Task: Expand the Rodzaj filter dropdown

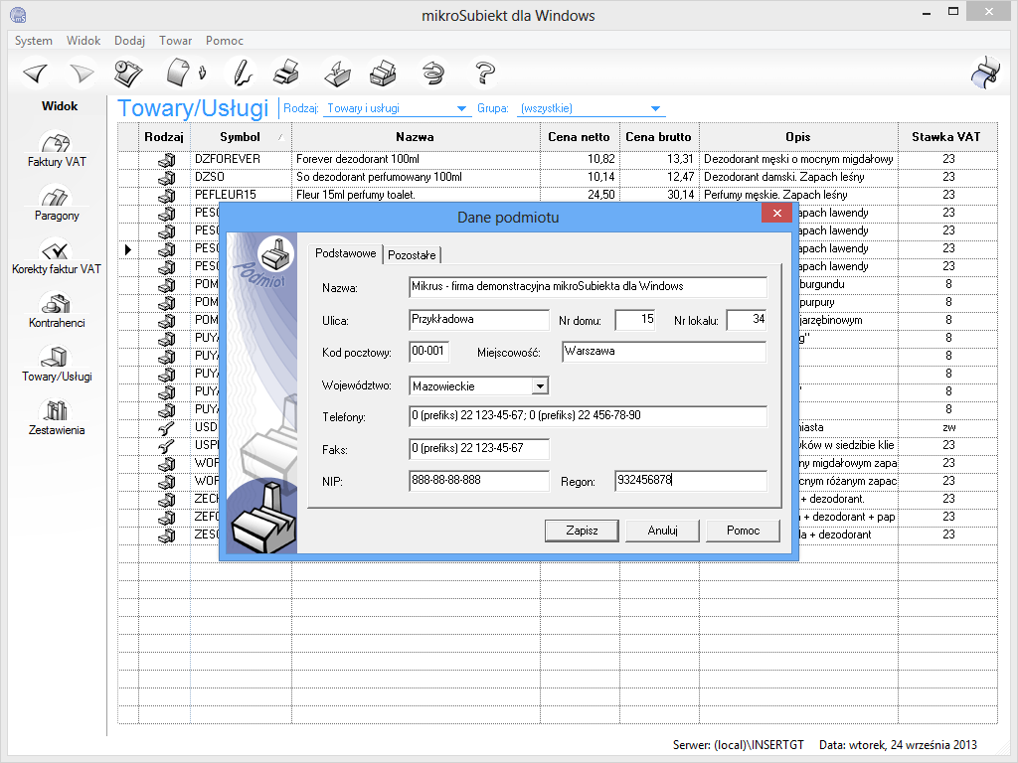Action: (x=461, y=109)
